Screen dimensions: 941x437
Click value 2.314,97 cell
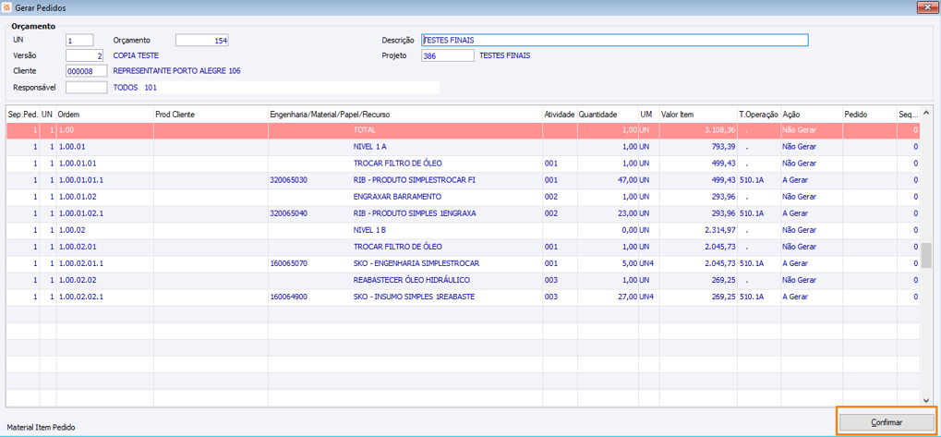[x=697, y=230]
